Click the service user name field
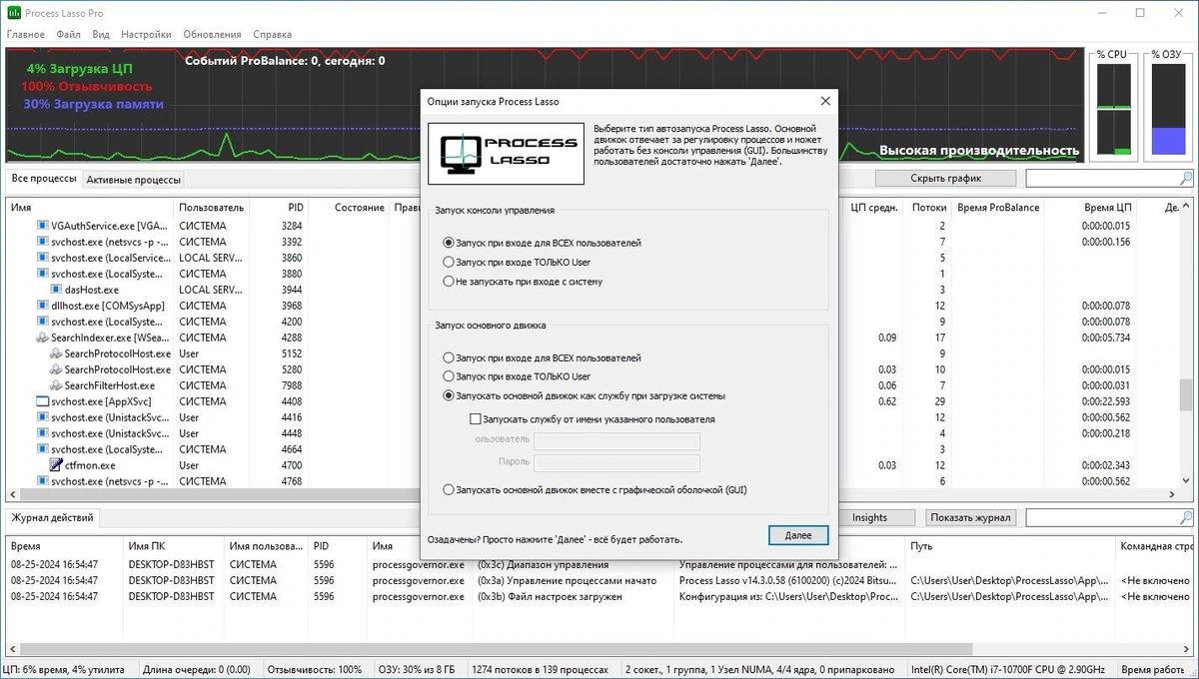Image resolution: width=1199 pixels, height=679 pixels. pos(616,441)
